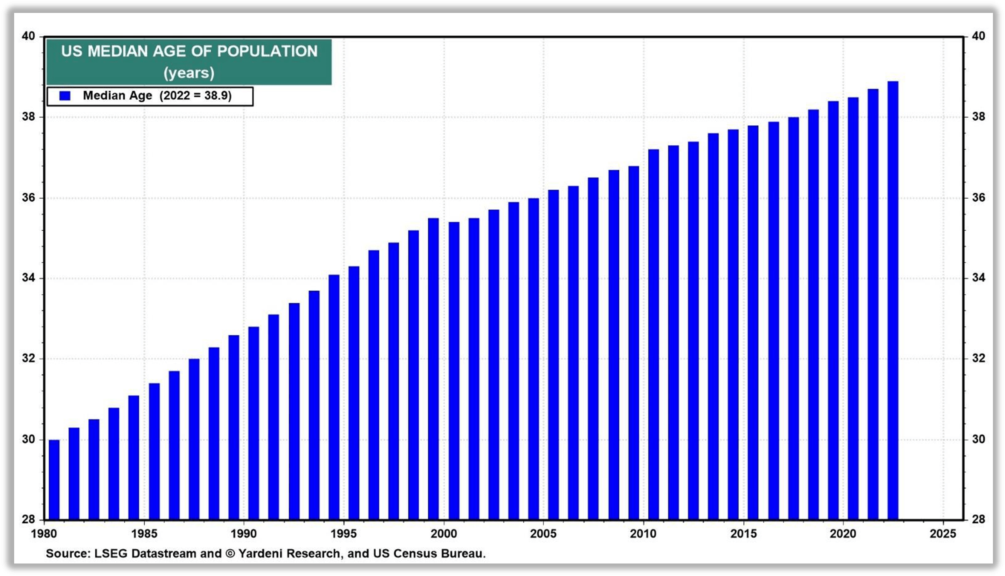Click the right y-axis label 38
Viewport: 1005px width, 576px height.
pos(979,117)
